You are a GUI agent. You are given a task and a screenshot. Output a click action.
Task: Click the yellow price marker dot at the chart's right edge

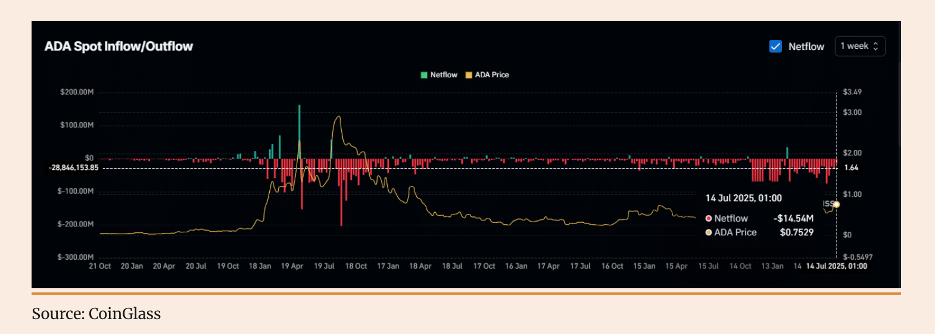tap(836, 204)
